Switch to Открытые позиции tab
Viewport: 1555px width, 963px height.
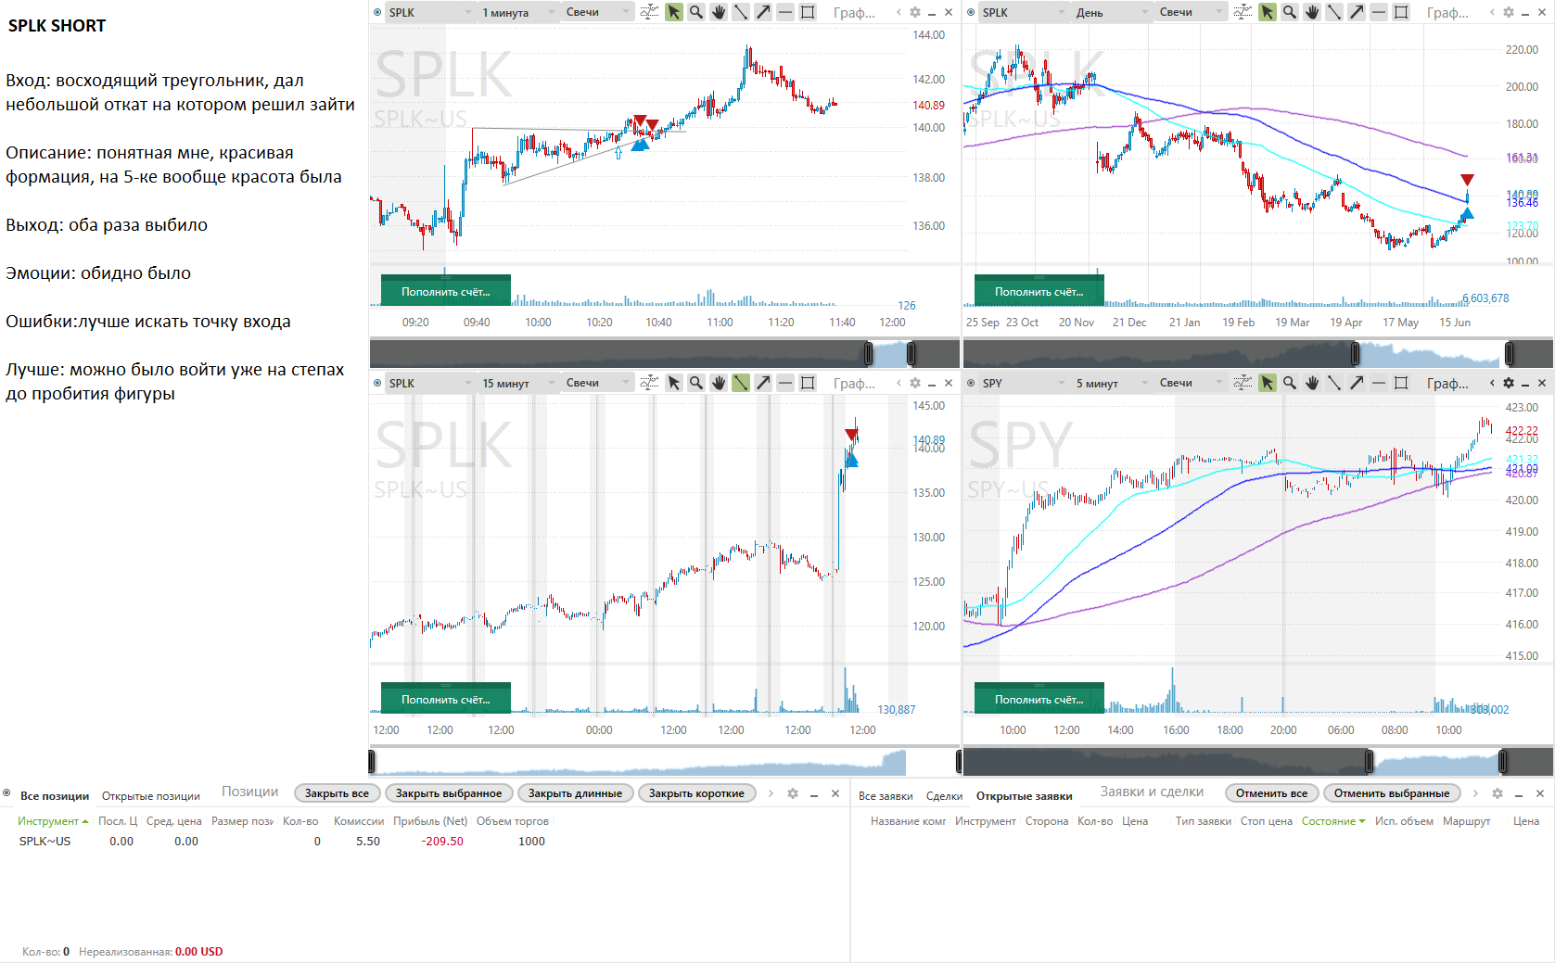151,796
